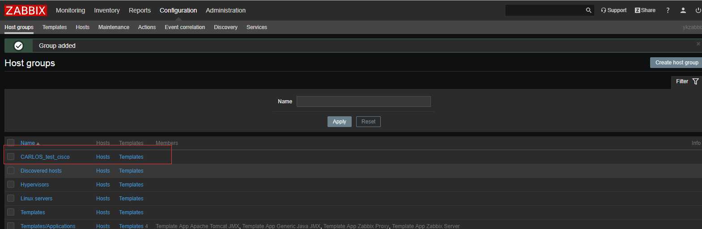702x229 pixels.
Task: Focus the top search box
Action: pos(545,10)
